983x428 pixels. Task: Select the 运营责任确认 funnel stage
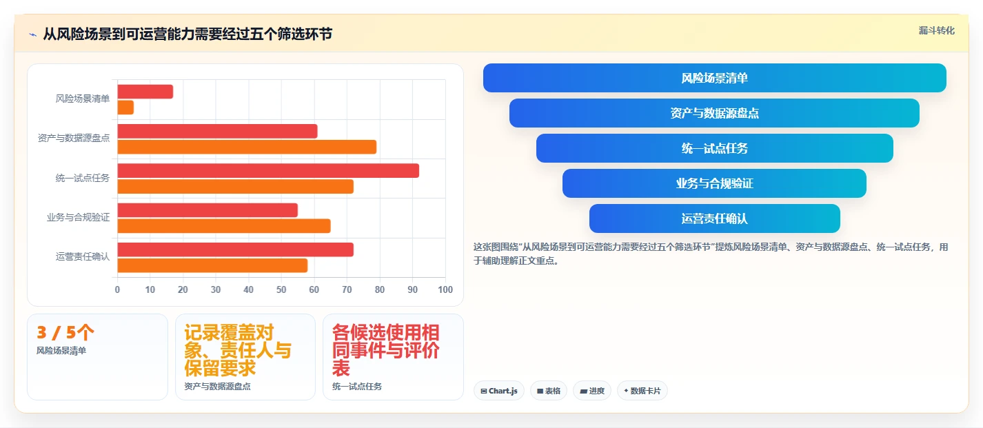(715, 218)
